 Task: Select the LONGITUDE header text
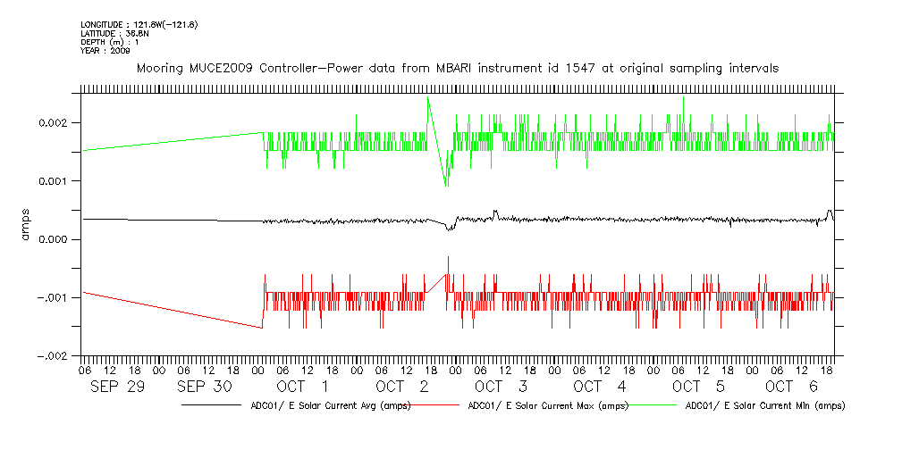tap(139, 24)
